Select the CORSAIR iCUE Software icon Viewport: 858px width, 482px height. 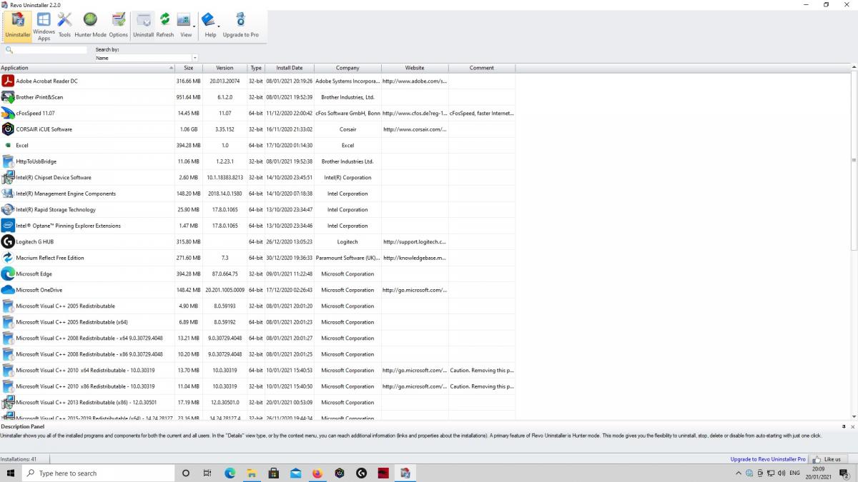point(8,129)
